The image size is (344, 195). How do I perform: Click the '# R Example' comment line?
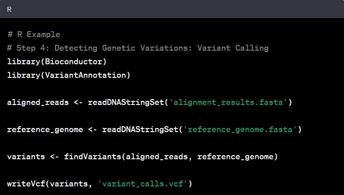pos(34,34)
